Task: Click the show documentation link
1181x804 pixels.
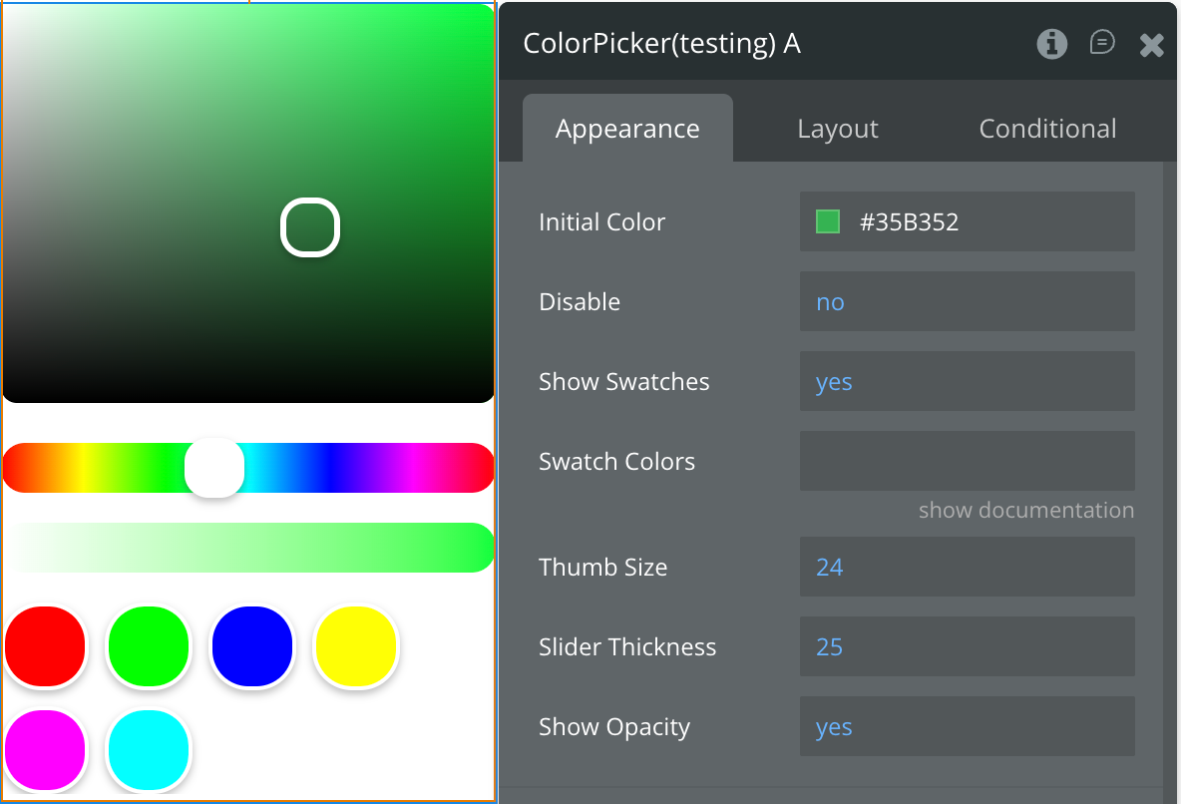Action: pyautogui.click(x=1025, y=511)
